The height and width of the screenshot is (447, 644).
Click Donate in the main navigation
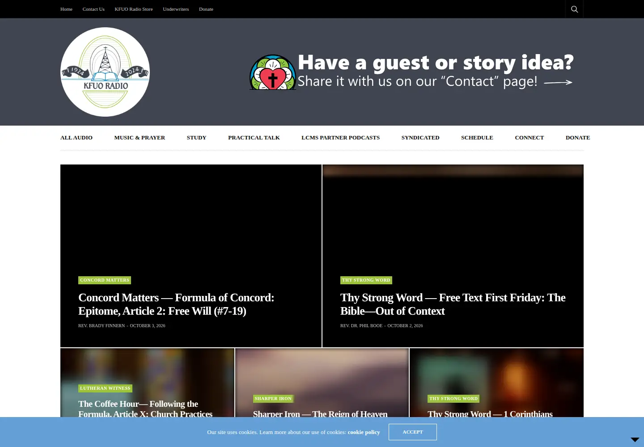tap(578, 138)
